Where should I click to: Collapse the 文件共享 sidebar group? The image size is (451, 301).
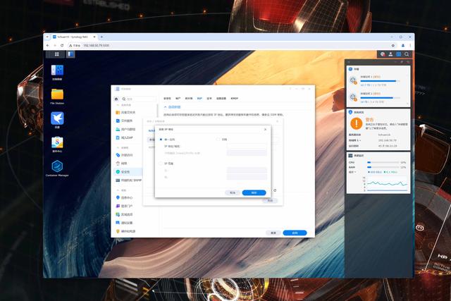118,105
